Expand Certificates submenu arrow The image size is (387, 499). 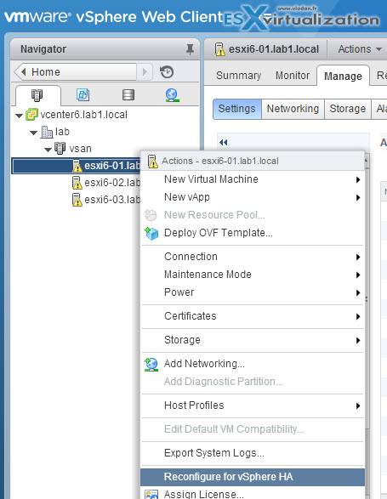click(358, 316)
